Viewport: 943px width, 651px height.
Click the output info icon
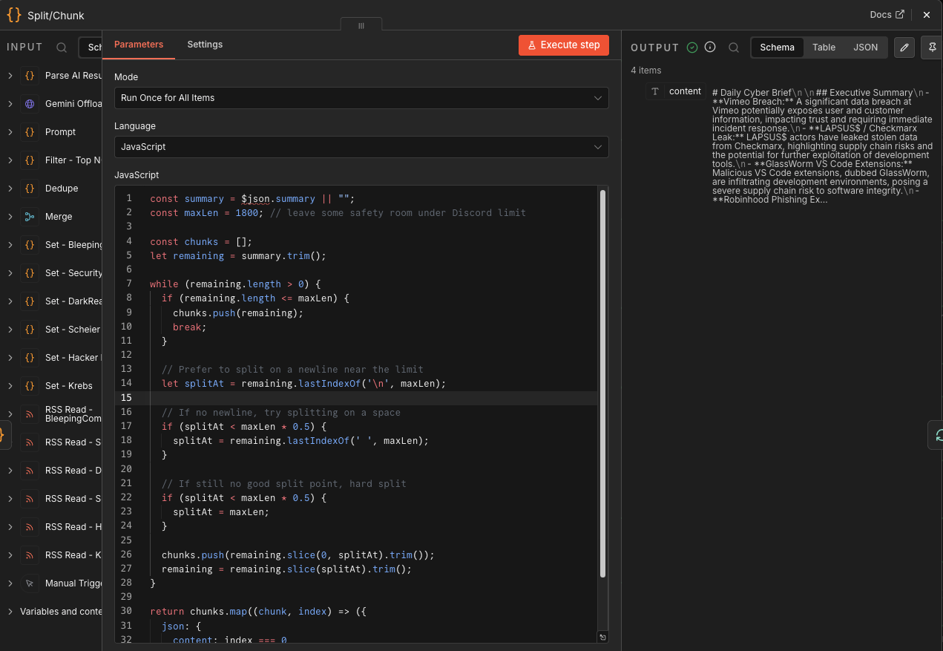point(710,48)
